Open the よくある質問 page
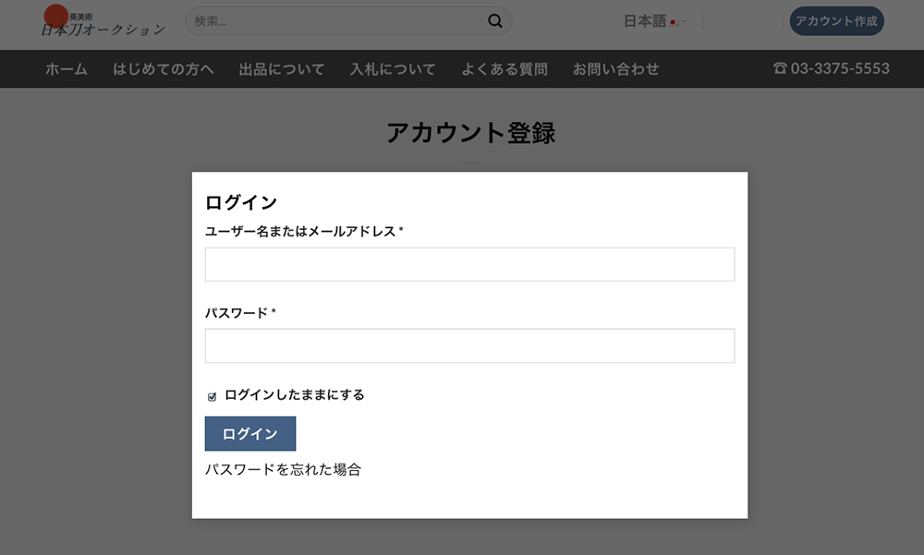This screenshot has width=924, height=555. click(505, 69)
